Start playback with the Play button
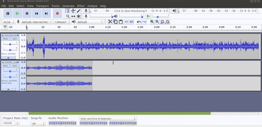Screen dimensions: 262x127 click(x=18, y=13)
